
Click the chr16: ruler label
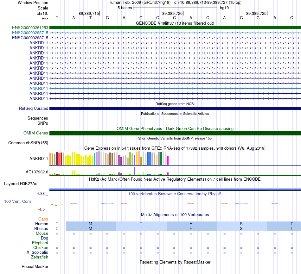point(42,13)
